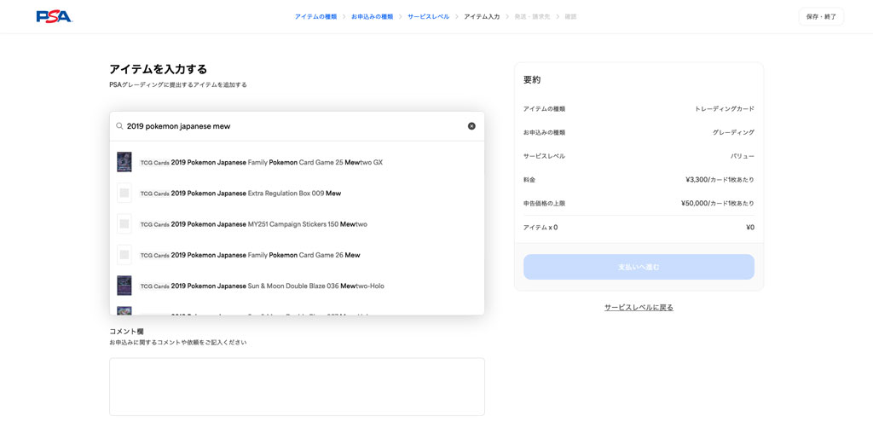
Task: Click the ¥50,000/カード1枚あたり declared value limit
Action: point(718,204)
